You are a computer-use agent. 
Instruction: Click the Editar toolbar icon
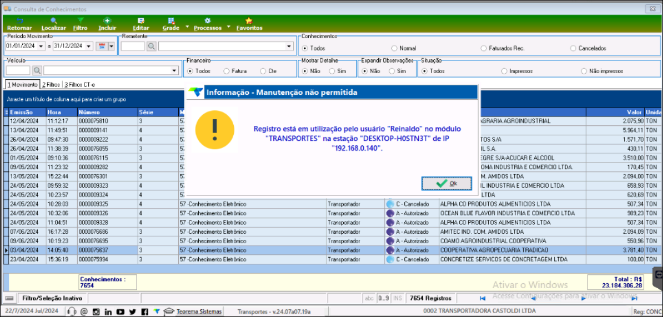pos(141,24)
